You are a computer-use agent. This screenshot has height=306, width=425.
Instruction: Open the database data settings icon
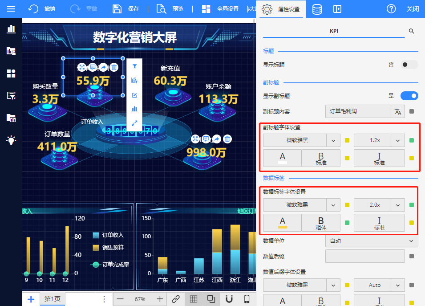point(317,9)
